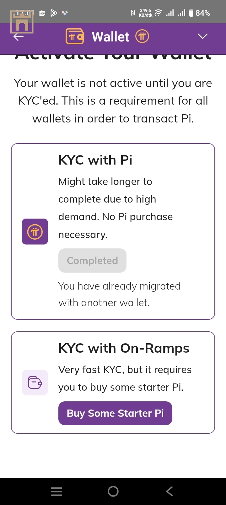Tap the Pi coin logo beside Wallet title
The image size is (226, 505).
142,36
